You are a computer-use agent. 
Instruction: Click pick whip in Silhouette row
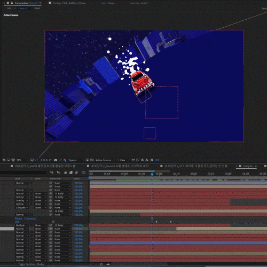[x=51, y=208]
